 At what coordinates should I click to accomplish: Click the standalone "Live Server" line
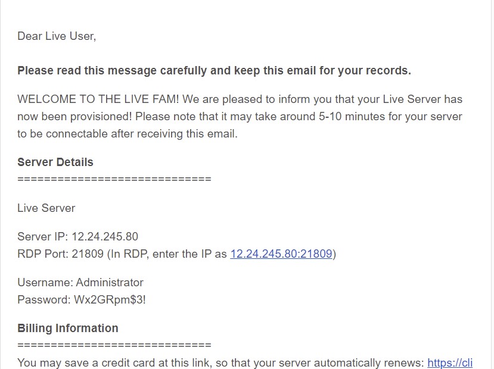click(x=46, y=208)
